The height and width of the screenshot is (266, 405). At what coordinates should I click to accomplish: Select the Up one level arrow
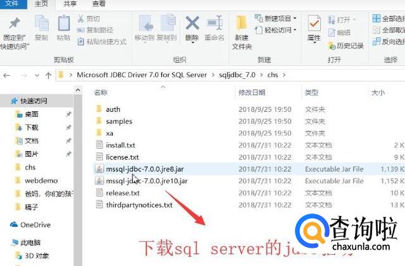(48, 75)
